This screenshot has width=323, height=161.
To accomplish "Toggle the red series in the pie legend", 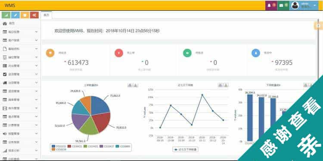I will 75,146.
